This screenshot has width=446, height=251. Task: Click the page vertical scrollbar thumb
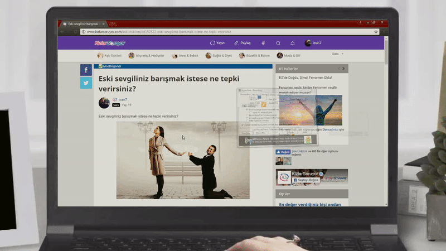pyautogui.click(x=386, y=52)
